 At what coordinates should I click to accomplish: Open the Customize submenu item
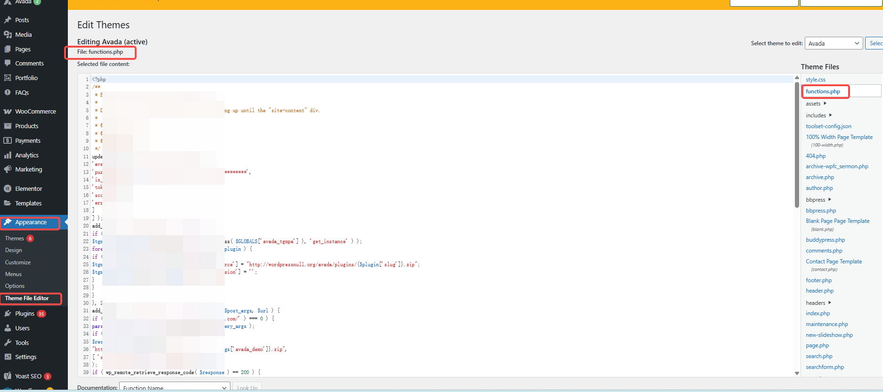pyautogui.click(x=18, y=262)
